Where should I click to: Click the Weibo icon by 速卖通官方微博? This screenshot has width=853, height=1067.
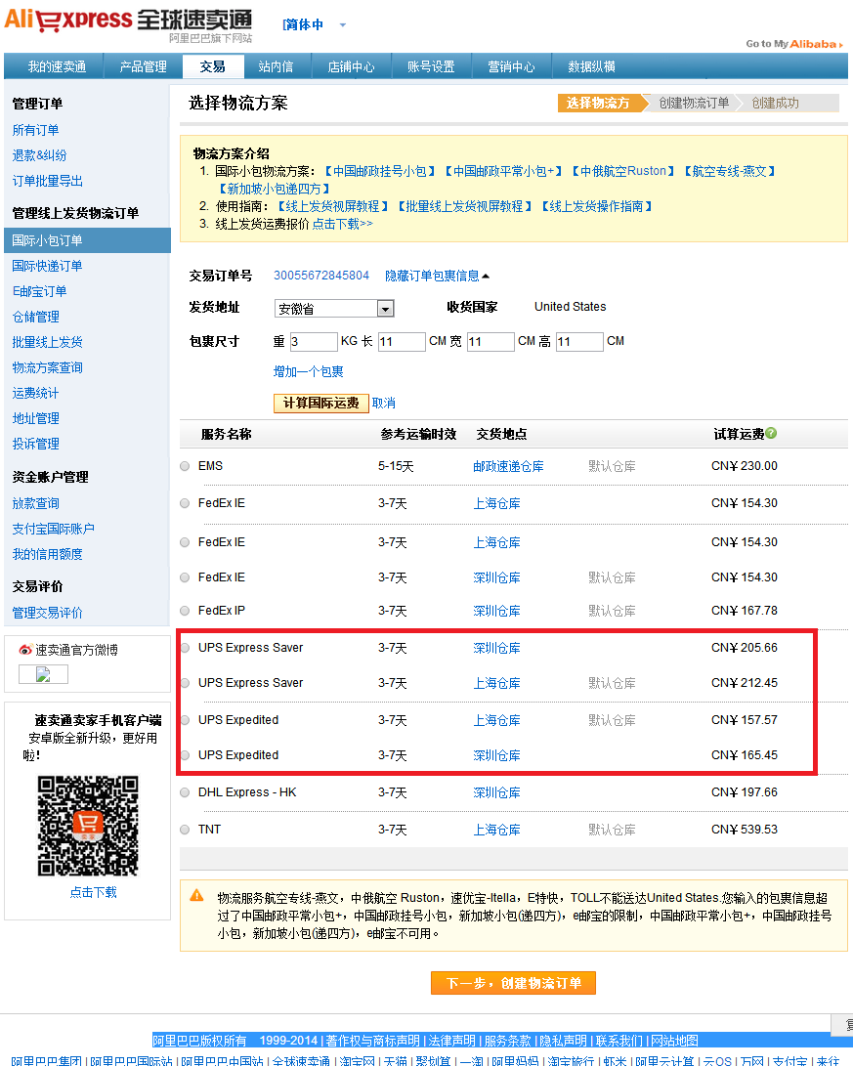click(25, 649)
